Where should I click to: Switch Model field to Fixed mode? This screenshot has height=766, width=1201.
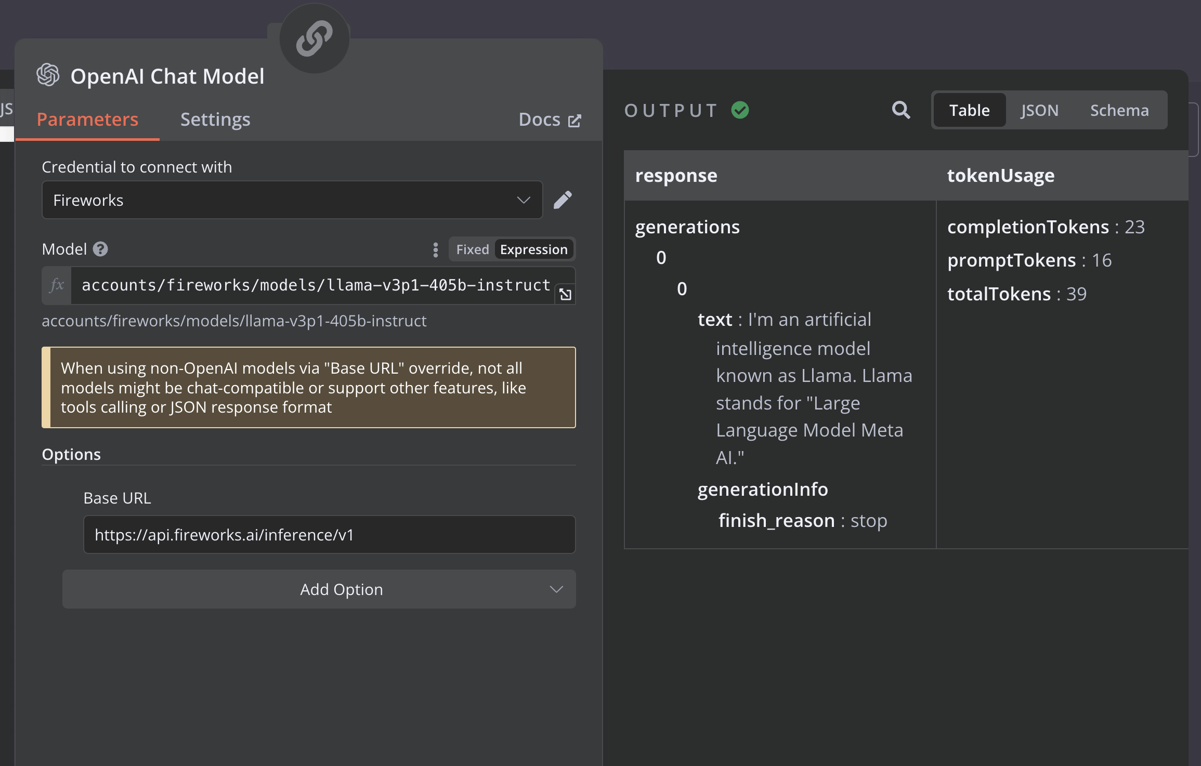473,249
